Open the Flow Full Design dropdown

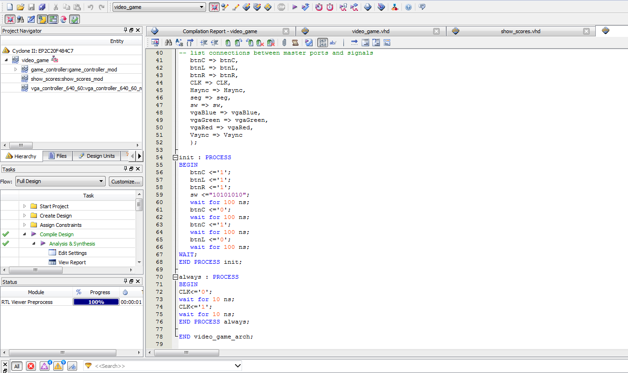tap(60, 181)
